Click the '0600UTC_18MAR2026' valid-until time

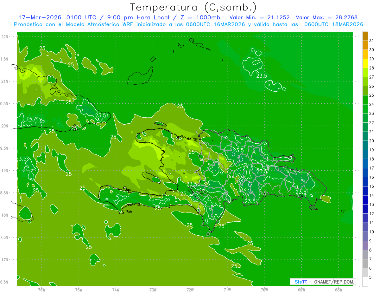333,24
